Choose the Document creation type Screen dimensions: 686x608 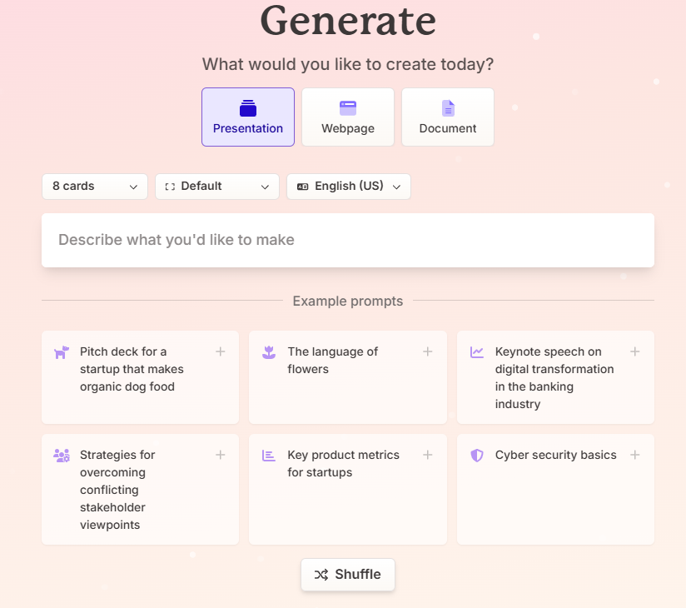coord(448,117)
